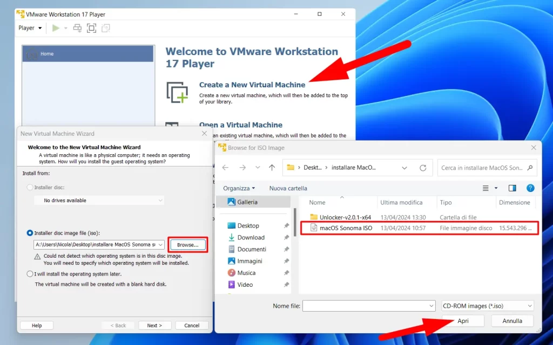The width and height of the screenshot is (553, 345).
Task: Click the Play virtual machine green arrow
Action: (x=56, y=28)
